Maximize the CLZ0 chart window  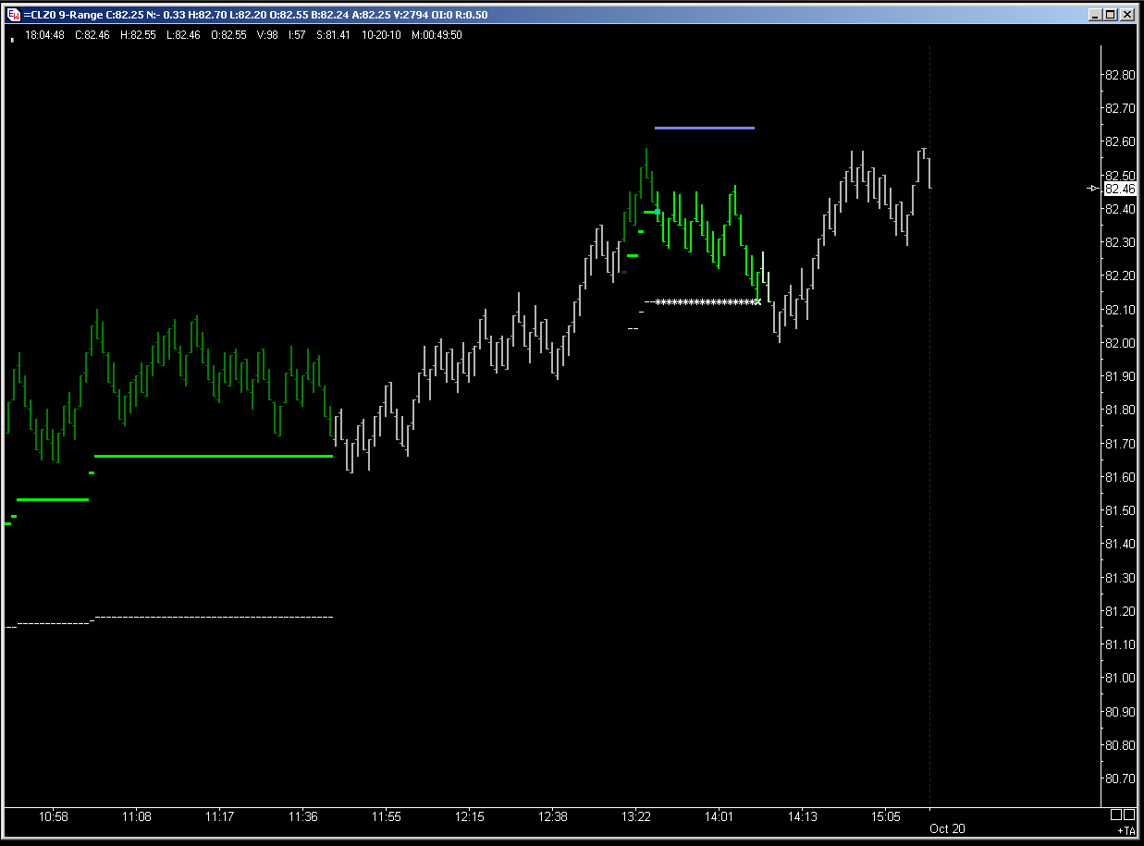click(1111, 14)
